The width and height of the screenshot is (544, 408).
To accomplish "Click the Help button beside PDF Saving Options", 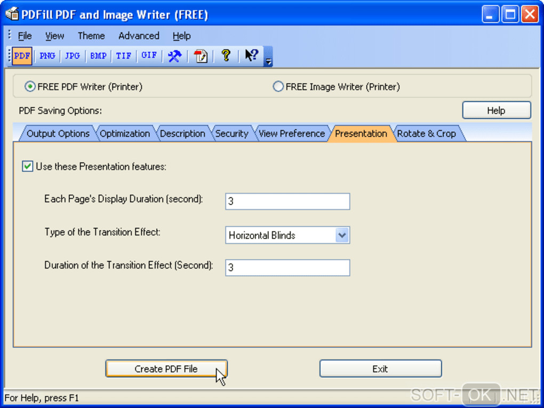I will [x=497, y=110].
